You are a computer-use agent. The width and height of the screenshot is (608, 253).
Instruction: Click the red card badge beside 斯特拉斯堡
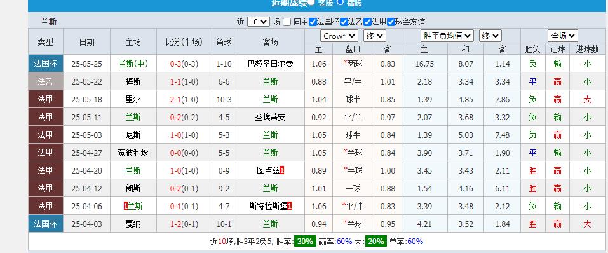[x=290, y=206]
